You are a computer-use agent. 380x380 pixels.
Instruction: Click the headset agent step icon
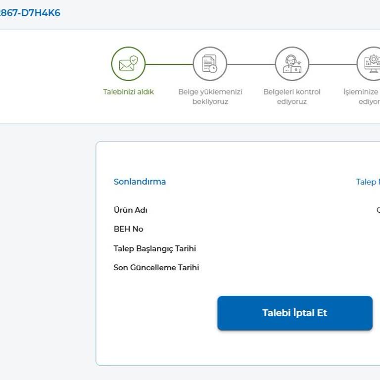point(292,64)
